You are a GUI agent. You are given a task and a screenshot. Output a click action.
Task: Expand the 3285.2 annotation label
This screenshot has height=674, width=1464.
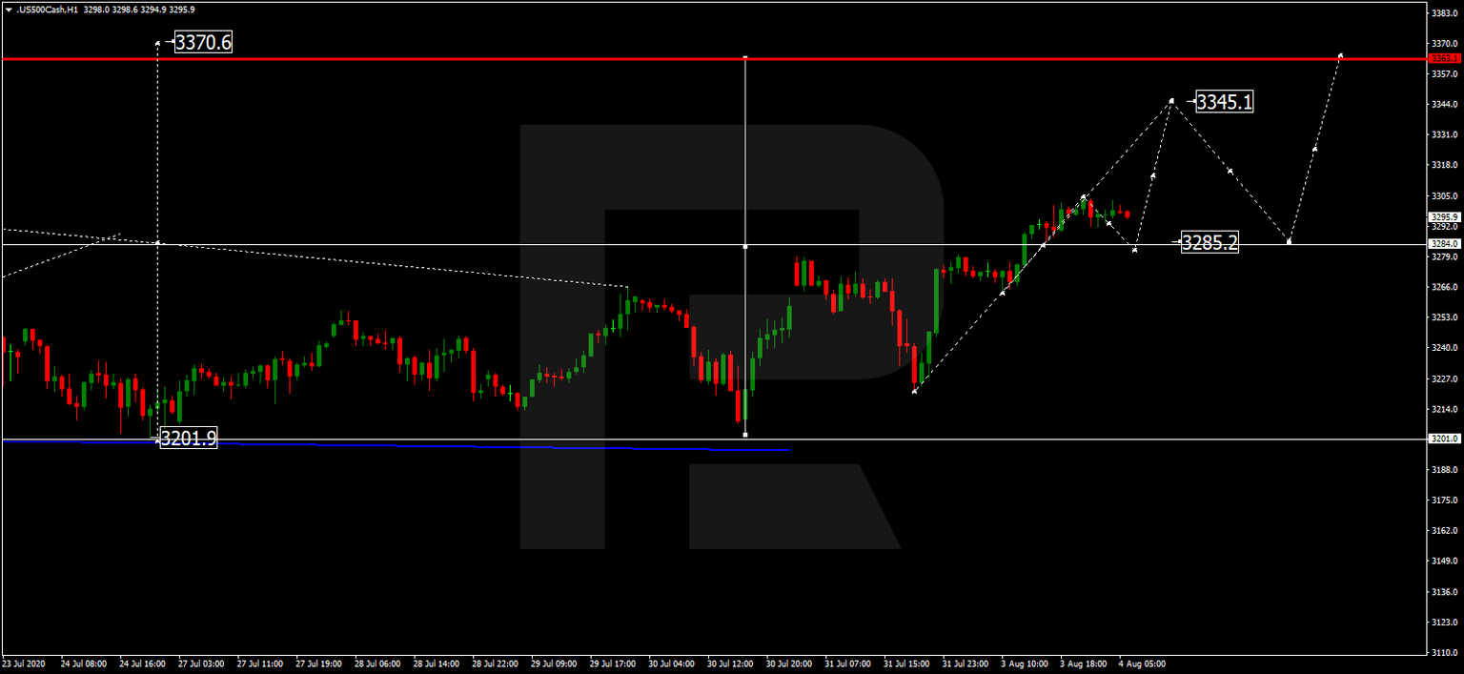(1209, 243)
